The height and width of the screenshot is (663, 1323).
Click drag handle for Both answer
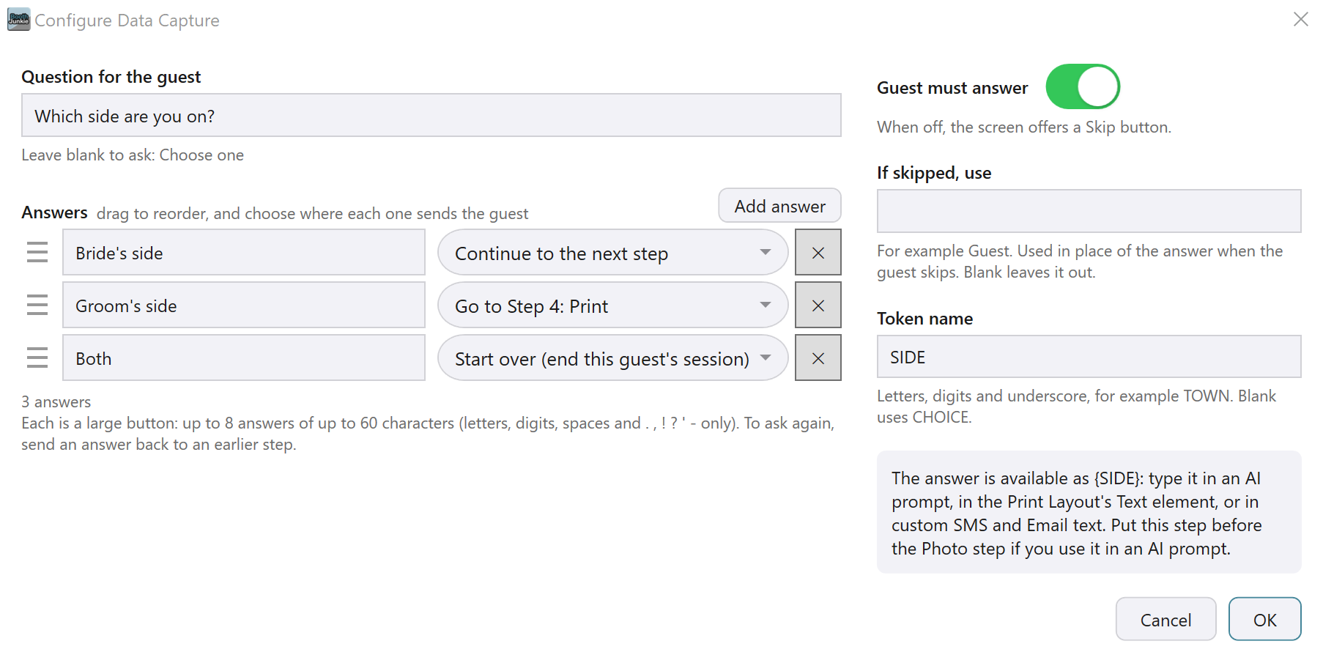point(37,358)
